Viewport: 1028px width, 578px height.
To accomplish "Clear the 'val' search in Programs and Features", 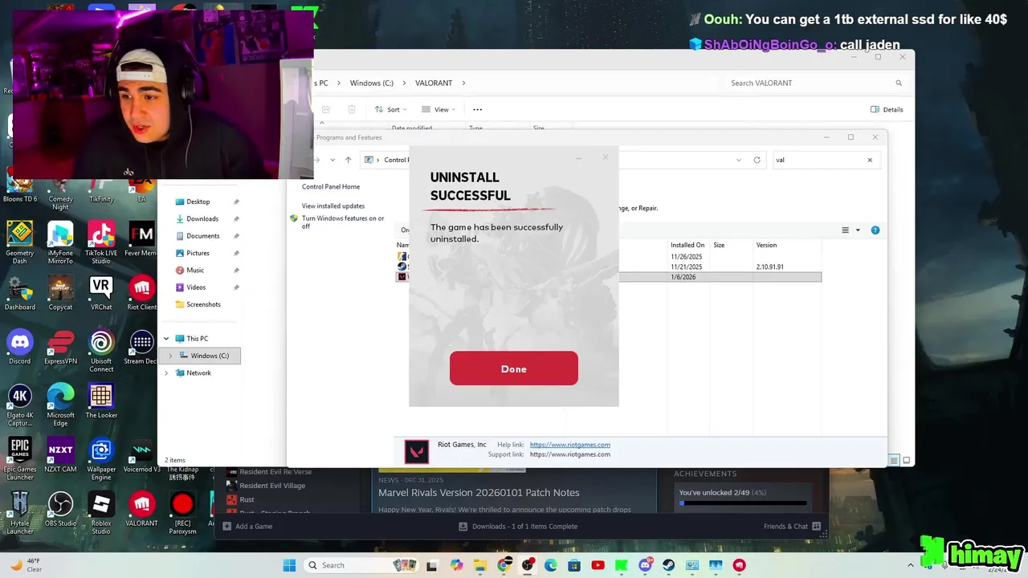I will coord(870,160).
